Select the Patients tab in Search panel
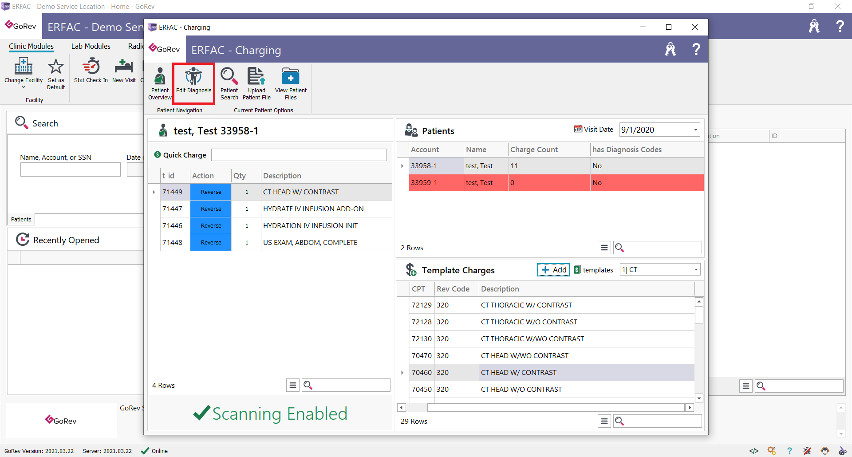This screenshot has height=457, width=852. pos(21,219)
